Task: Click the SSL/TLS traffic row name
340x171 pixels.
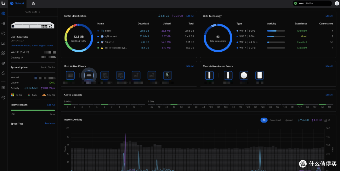Action: click(x=110, y=42)
